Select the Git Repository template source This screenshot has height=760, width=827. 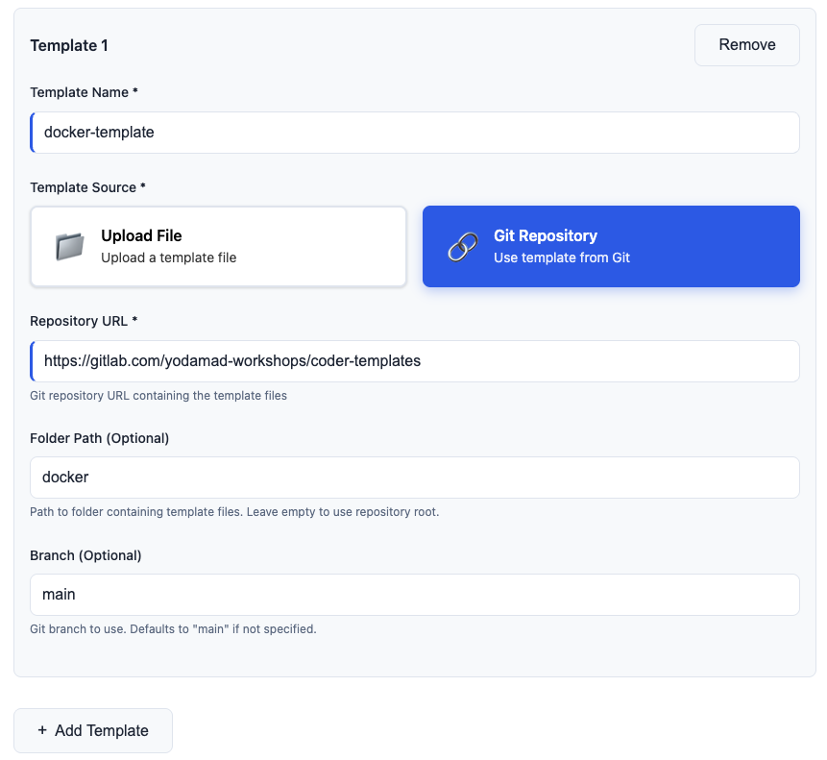[x=611, y=246]
